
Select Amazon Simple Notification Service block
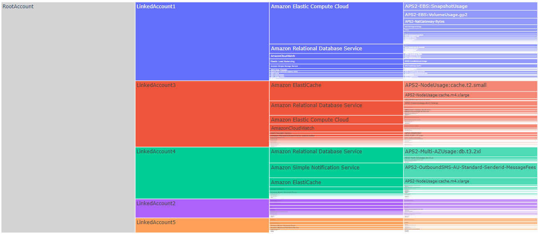pyautogui.click(x=336, y=171)
